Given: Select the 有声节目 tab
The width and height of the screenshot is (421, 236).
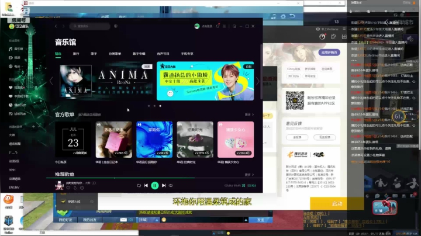Looking at the screenshot, I should point(163,54).
